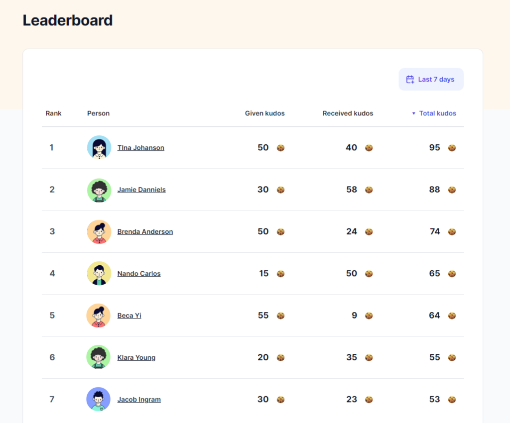Click cookie icon beside Tina's total 95
Screen dimensions: 510x423
452,148
